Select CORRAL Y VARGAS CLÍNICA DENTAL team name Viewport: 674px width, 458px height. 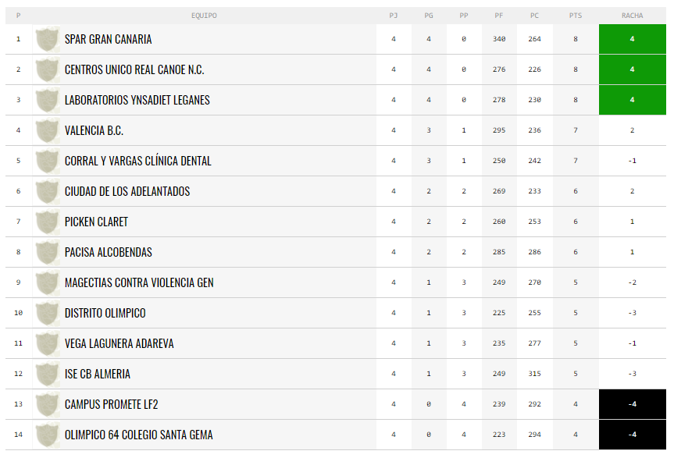[x=138, y=161]
